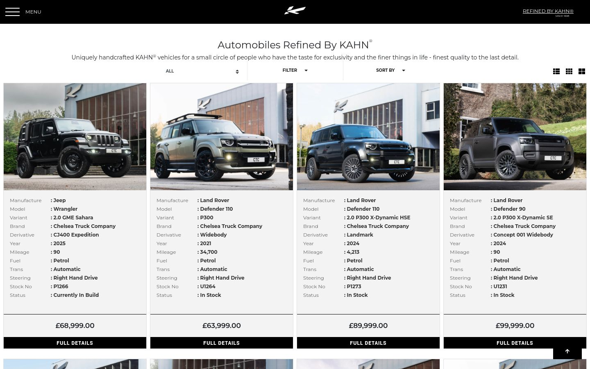Switch to small grid view icon

569,71
